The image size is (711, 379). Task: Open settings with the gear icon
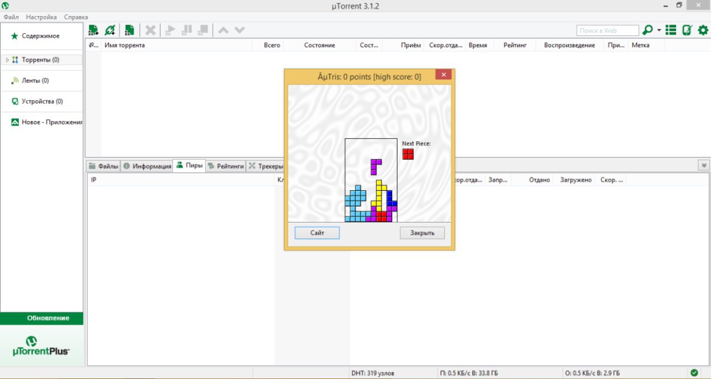tap(703, 30)
